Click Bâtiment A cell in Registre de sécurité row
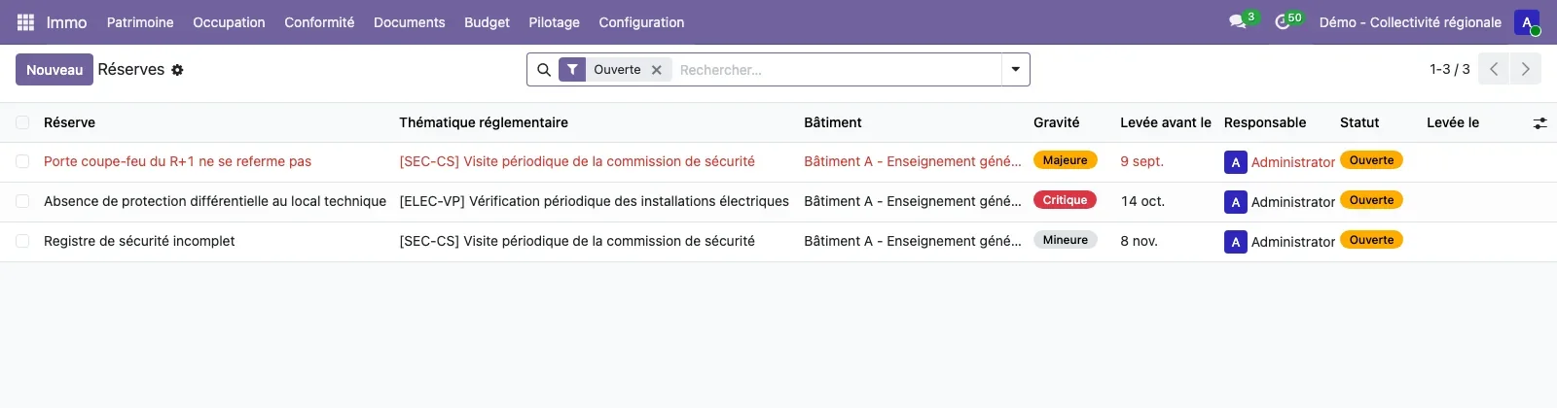 (x=913, y=241)
